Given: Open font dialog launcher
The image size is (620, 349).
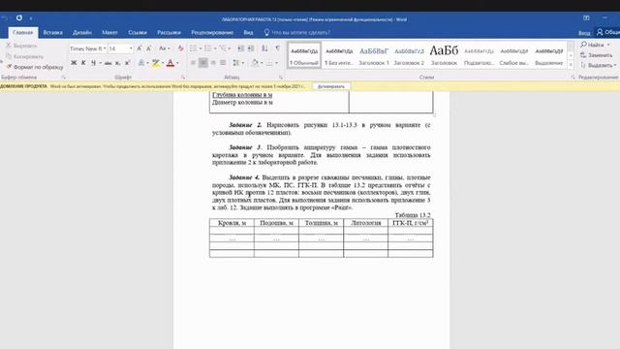Looking at the screenshot, I should [183, 78].
